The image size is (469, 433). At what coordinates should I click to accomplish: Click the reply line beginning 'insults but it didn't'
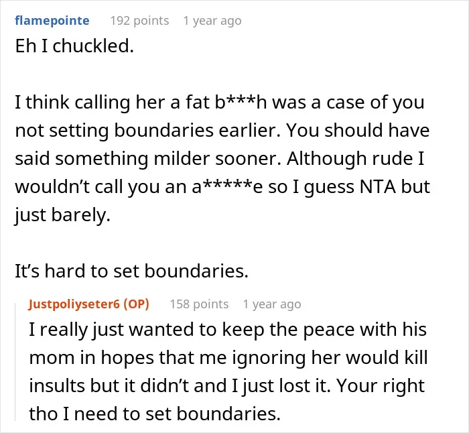tap(226, 385)
